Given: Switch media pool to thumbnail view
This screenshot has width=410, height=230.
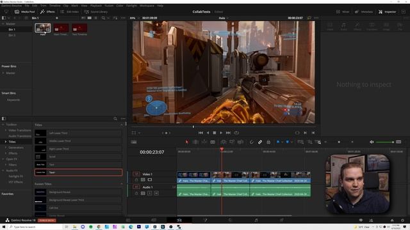Looking at the screenshot, I should click(x=90, y=18).
